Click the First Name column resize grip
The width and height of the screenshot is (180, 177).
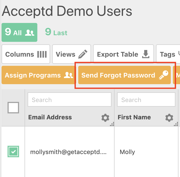click(x=176, y=124)
